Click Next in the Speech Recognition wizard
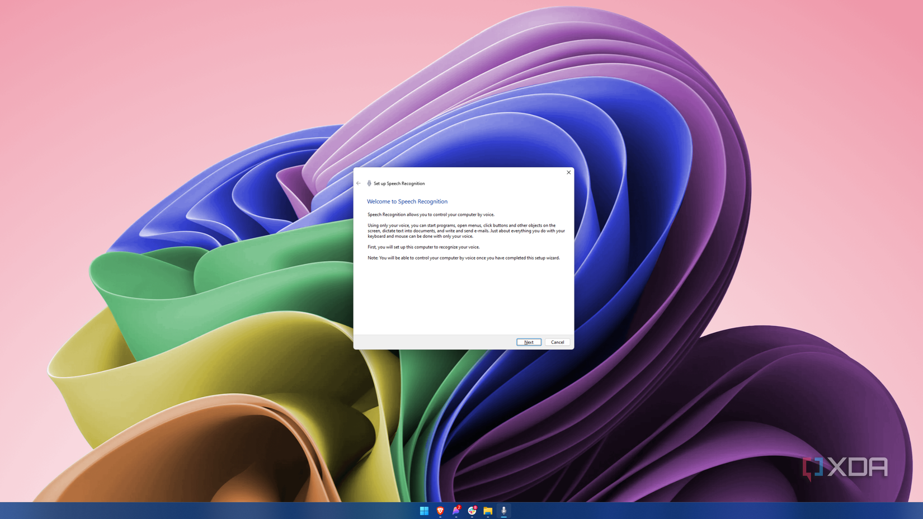Screen dimensions: 923x519 [x=529, y=342]
